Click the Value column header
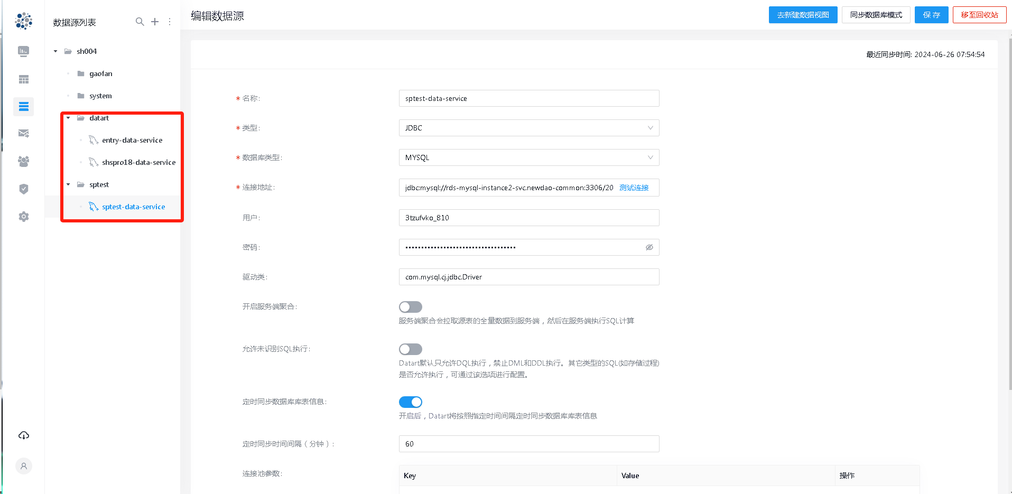This screenshot has width=1012, height=494. pyautogui.click(x=726, y=476)
